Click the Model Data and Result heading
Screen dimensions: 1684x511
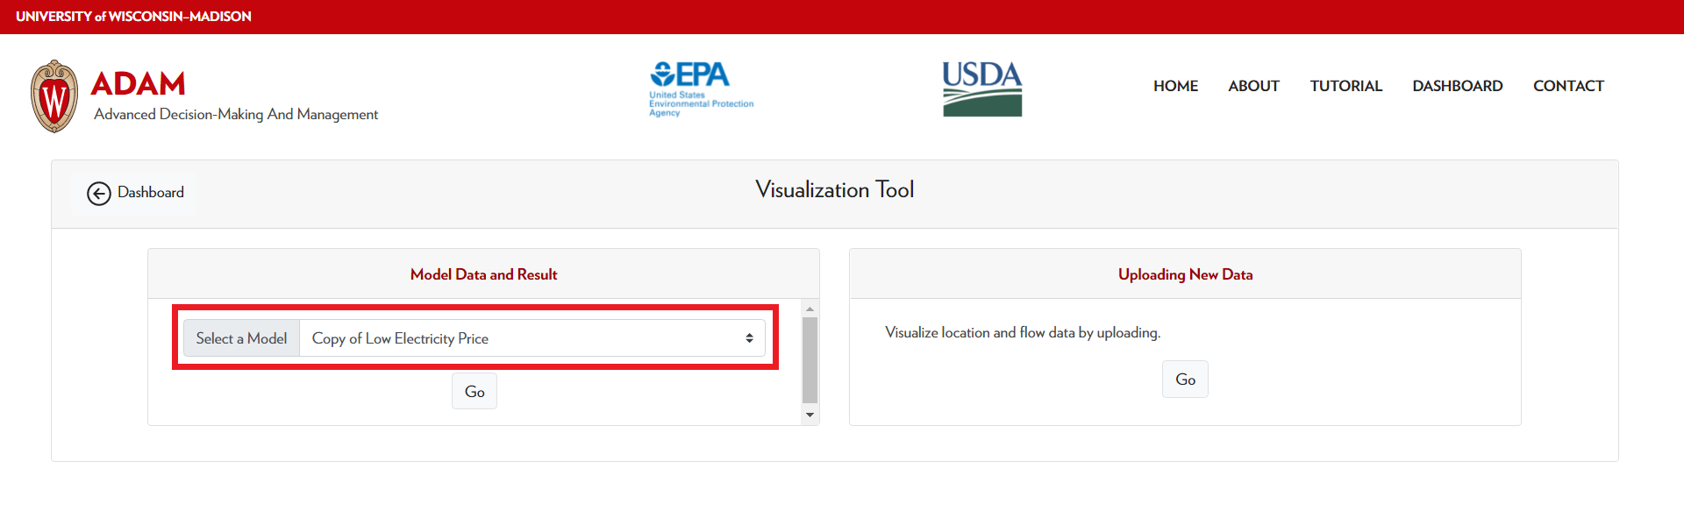click(483, 274)
